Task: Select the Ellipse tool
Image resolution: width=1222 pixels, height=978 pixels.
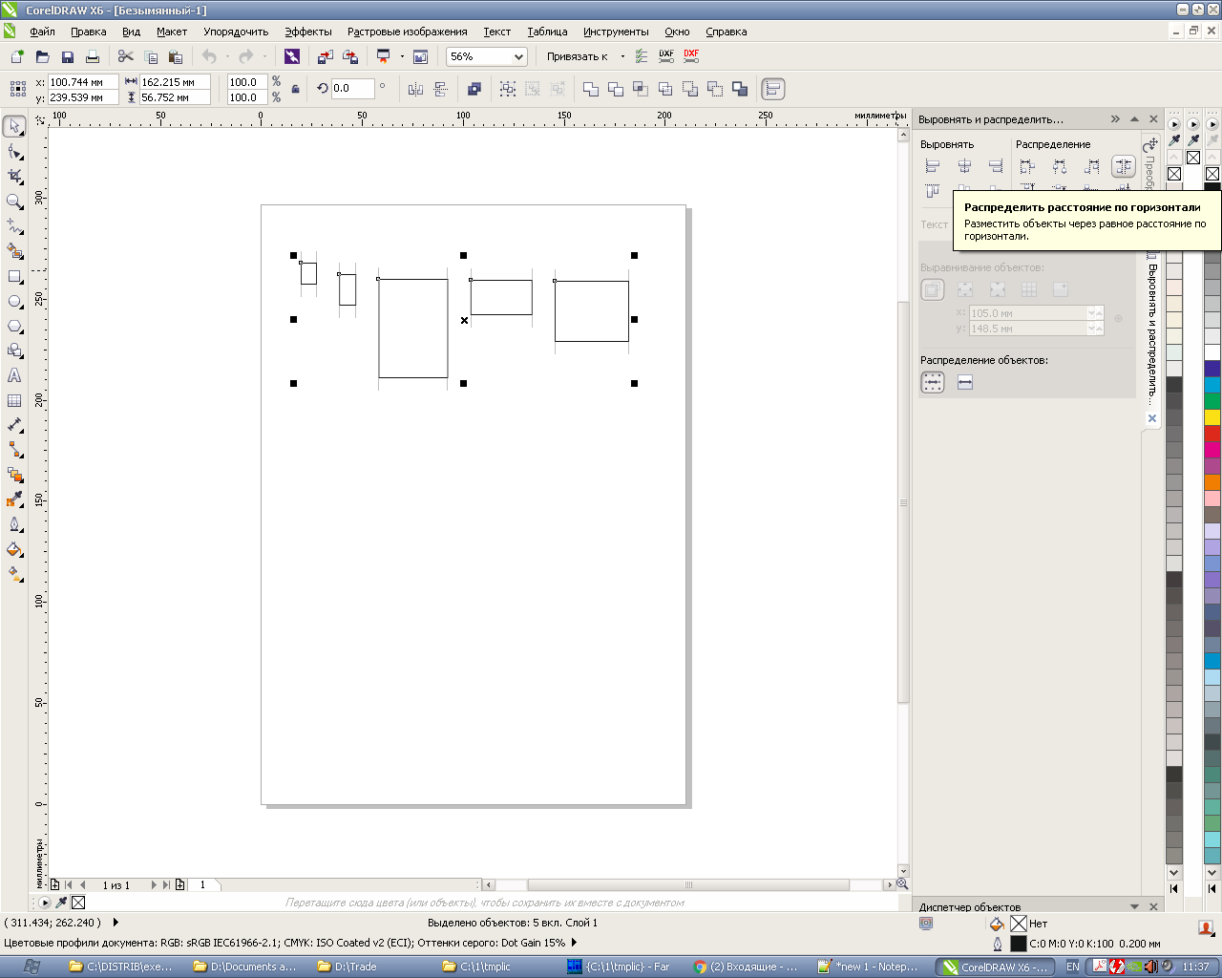Action: 14,302
